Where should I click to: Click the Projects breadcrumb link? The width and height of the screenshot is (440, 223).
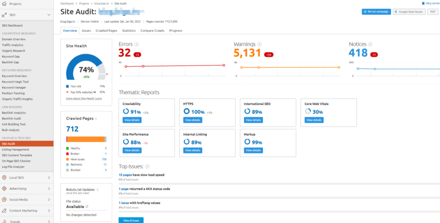[x=84, y=3]
